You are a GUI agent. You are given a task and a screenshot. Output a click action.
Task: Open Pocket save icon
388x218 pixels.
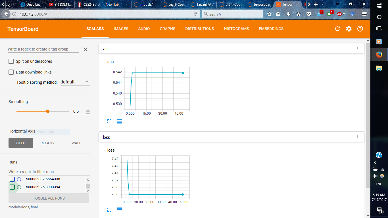pos(309,14)
